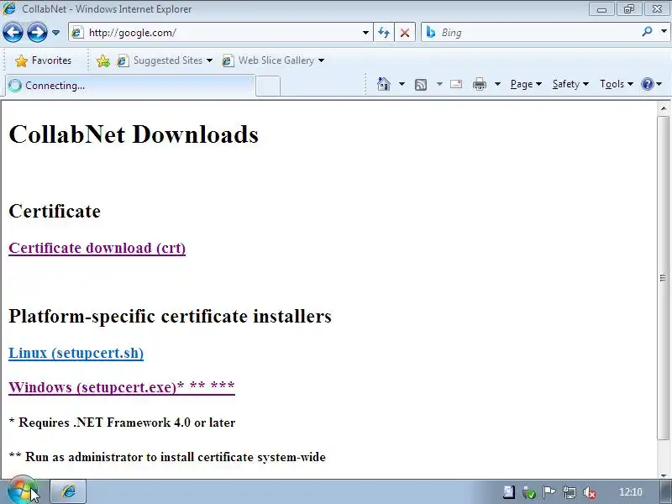The image size is (672, 504).
Task: Click the IE icon in window title bar
Action: click(x=9, y=8)
